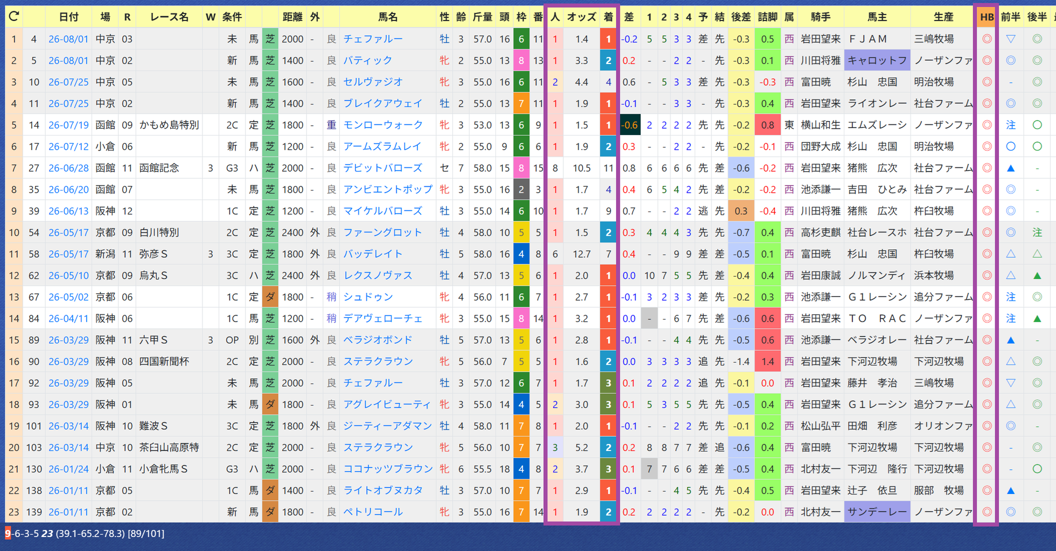Open horse デビットバローズ link
Image resolution: width=1056 pixels, height=551 pixels.
tap(383, 168)
